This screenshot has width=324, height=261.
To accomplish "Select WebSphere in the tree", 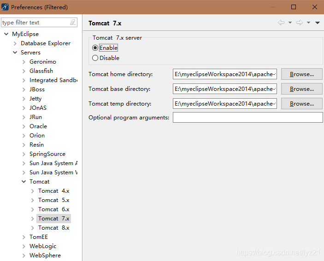I will pos(45,255).
